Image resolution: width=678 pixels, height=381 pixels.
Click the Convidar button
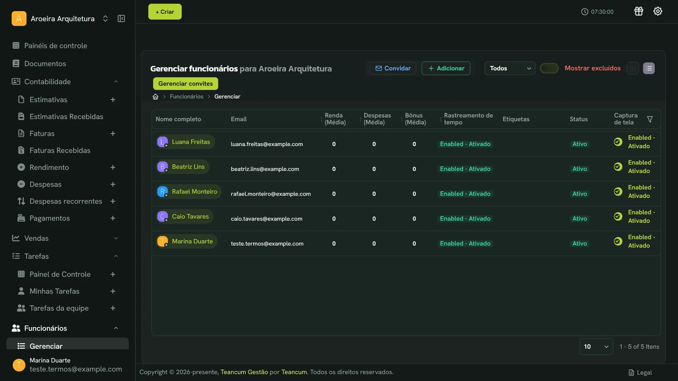point(393,68)
